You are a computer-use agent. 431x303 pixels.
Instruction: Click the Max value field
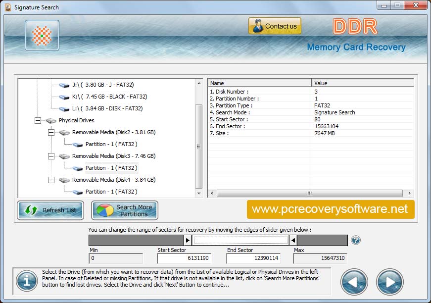click(x=320, y=258)
